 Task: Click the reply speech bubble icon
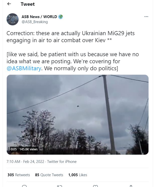point(24,186)
